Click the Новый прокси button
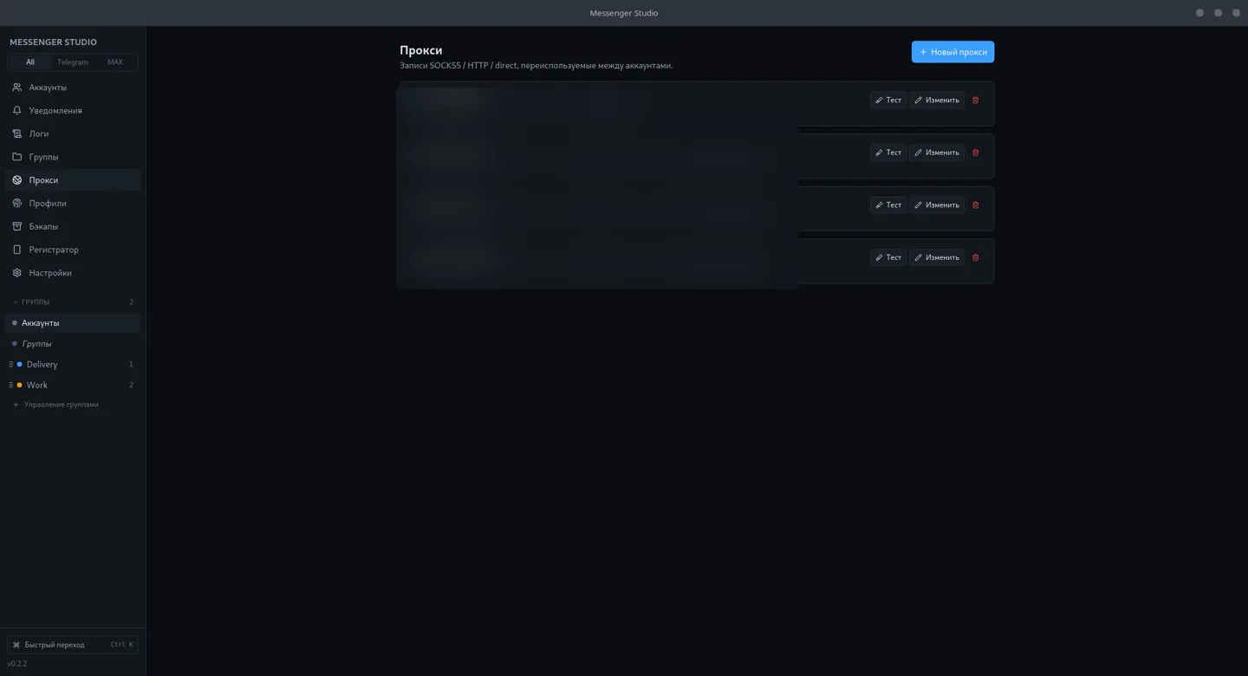Viewport: 1248px width, 676px height. 952,52
